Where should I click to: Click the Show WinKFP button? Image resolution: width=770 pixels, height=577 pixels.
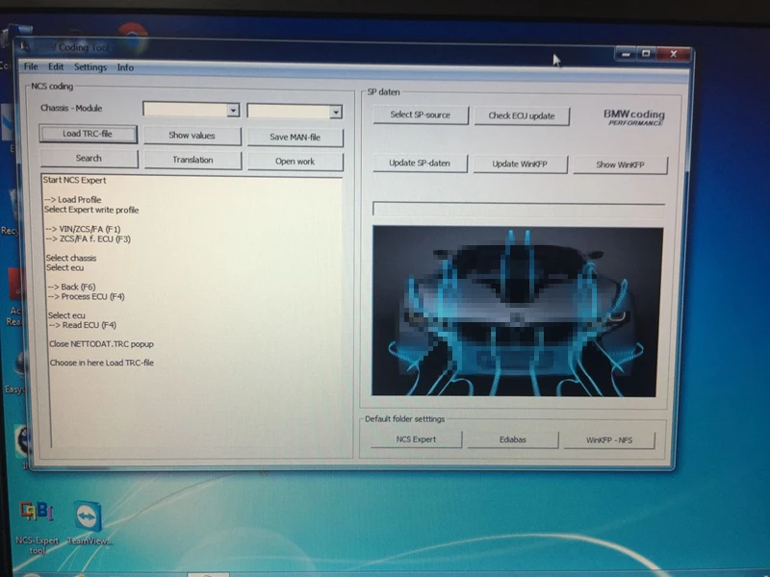tap(620, 164)
